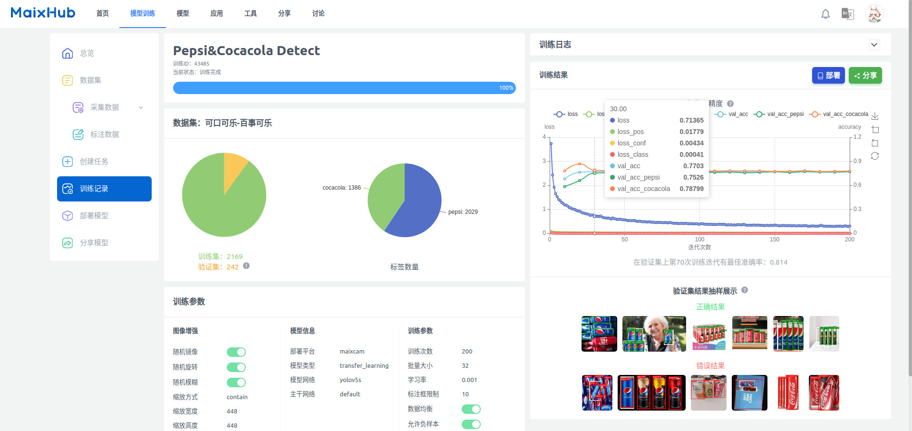The height and width of the screenshot is (431, 912).
Task: Activate the chart area zoom icon
Action: click(875, 129)
